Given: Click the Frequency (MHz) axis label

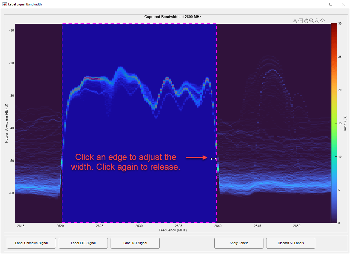Looking at the screenshot, I should point(173,230).
